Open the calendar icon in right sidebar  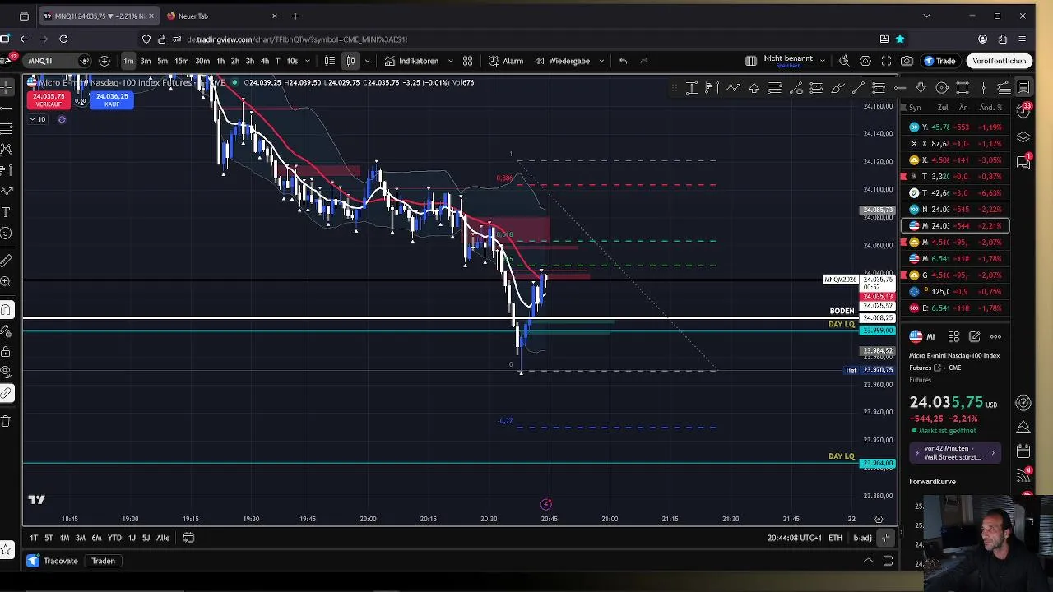click(1023, 451)
